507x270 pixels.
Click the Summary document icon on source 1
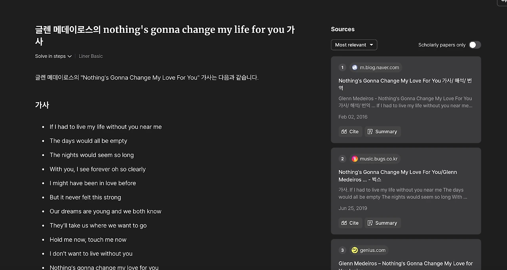[370, 132]
